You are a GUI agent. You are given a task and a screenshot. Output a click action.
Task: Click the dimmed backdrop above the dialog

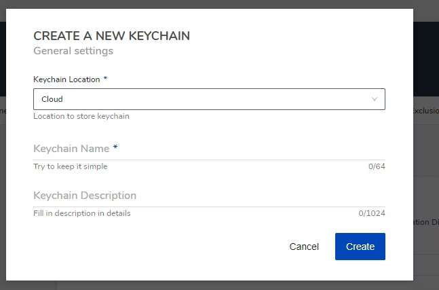pyautogui.click(x=220, y=4)
